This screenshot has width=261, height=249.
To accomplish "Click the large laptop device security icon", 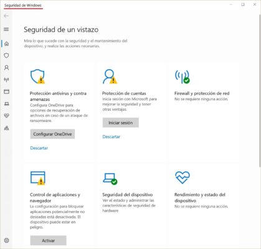I will point(110,179).
